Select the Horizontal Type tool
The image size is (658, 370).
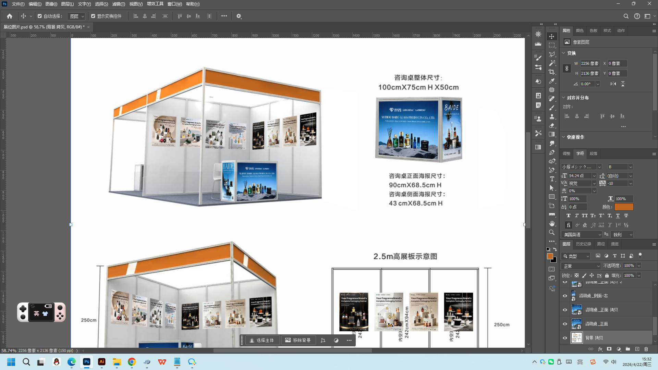point(552,179)
